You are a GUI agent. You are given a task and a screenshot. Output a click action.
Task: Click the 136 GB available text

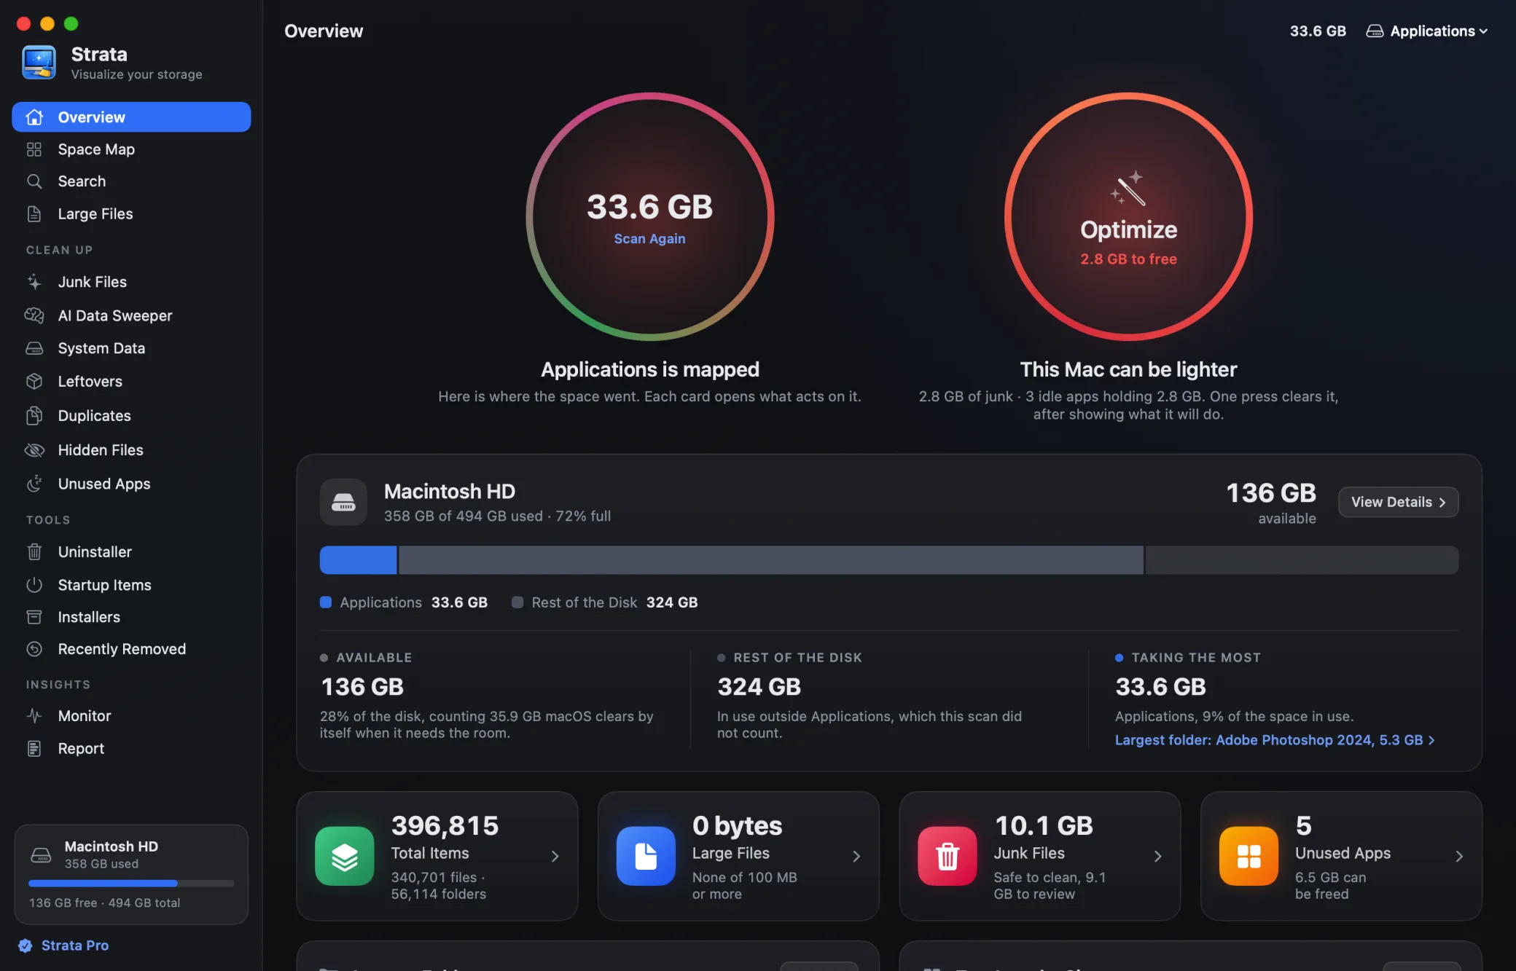tap(1270, 503)
